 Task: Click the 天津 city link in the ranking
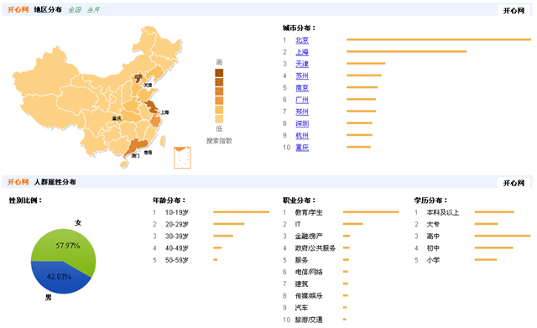click(302, 64)
